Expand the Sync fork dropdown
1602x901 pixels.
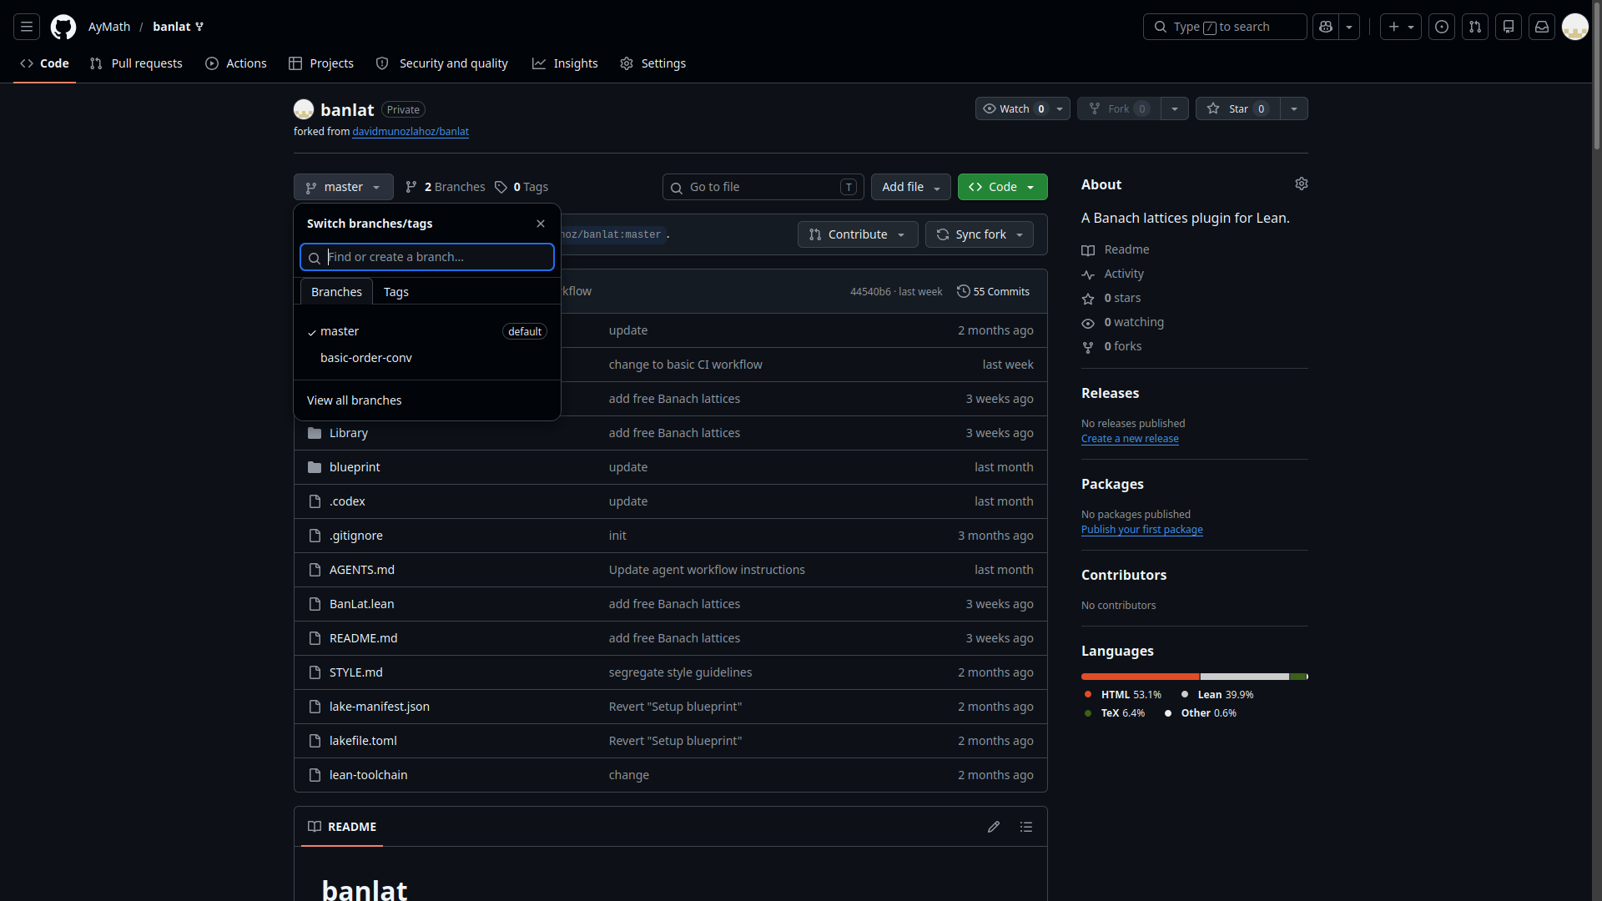tap(980, 234)
